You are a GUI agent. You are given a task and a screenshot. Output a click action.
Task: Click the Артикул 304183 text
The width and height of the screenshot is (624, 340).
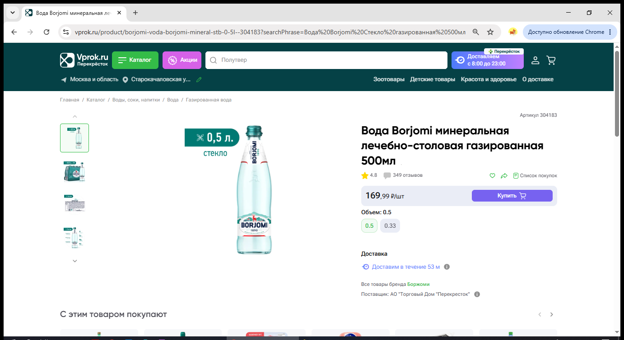point(538,115)
